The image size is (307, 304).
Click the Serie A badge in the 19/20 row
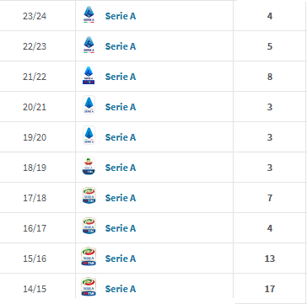[x=89, y=136]
